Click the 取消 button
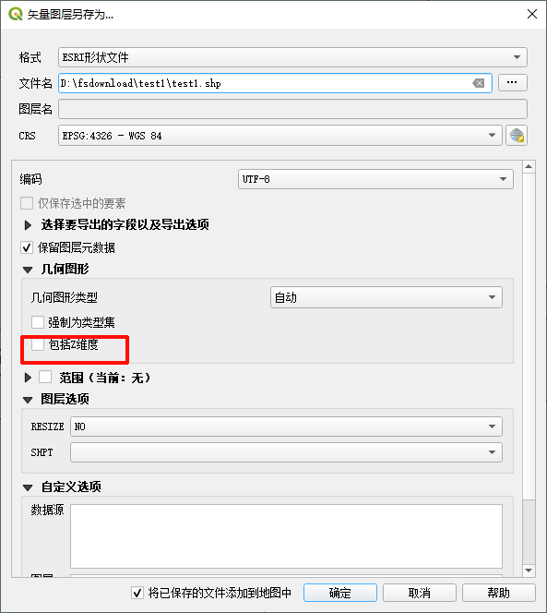Screen dimensions: 547x613 point(419,593)
